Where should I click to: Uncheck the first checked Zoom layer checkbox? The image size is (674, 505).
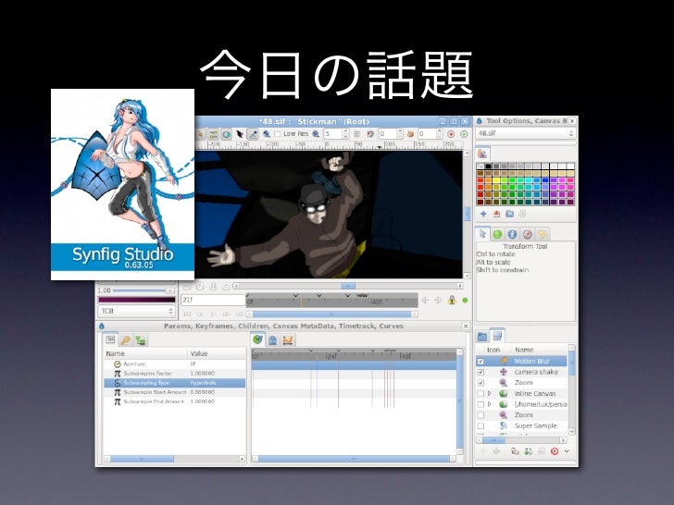pos(481,383)
